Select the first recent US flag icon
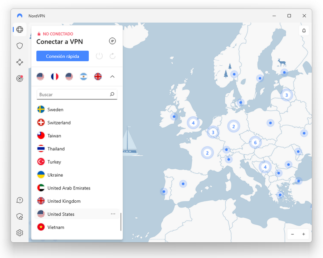Viewport: 323px width, 258px height. point(40,77)
